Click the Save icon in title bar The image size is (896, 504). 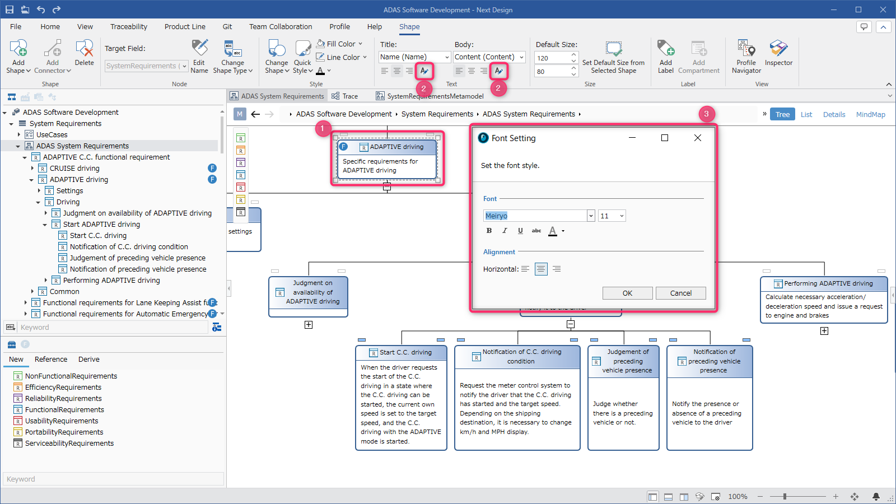(x=10, y=10)
